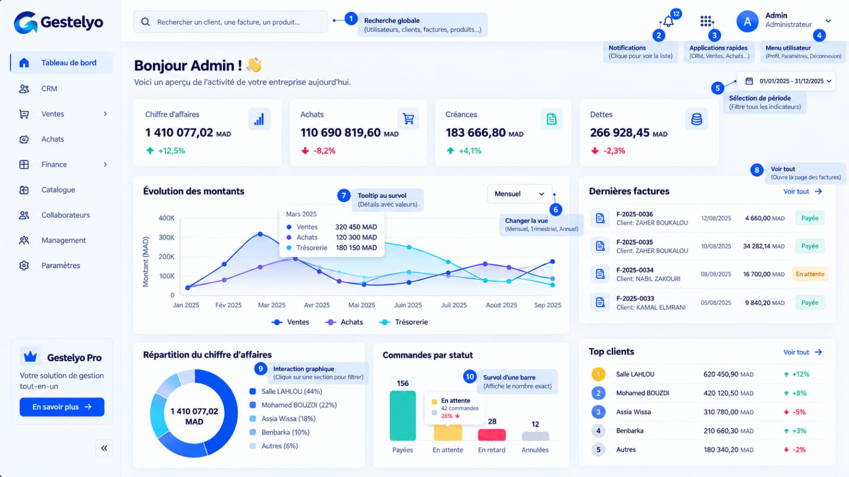Screen dimensions: 849x477
Task: Click the Gestelyo logo
Action: [x=58, y=22]
